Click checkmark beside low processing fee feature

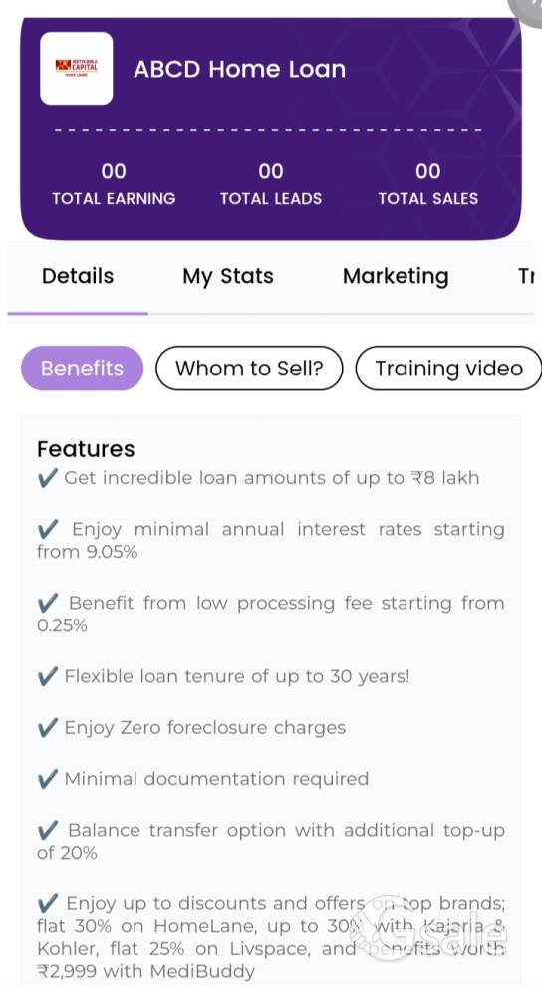point(48,603)
